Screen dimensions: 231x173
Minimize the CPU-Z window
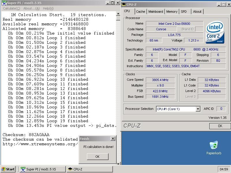pos(219,5)
